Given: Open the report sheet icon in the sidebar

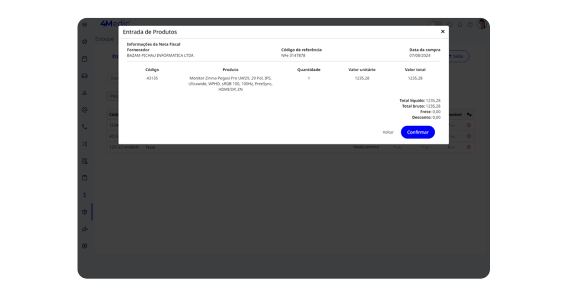Looking at the screenshot, I should tap(85, 161).
